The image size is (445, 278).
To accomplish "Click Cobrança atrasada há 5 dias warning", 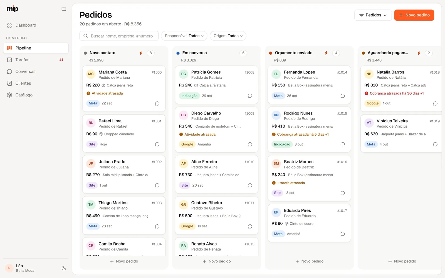I will coord(300,134).
